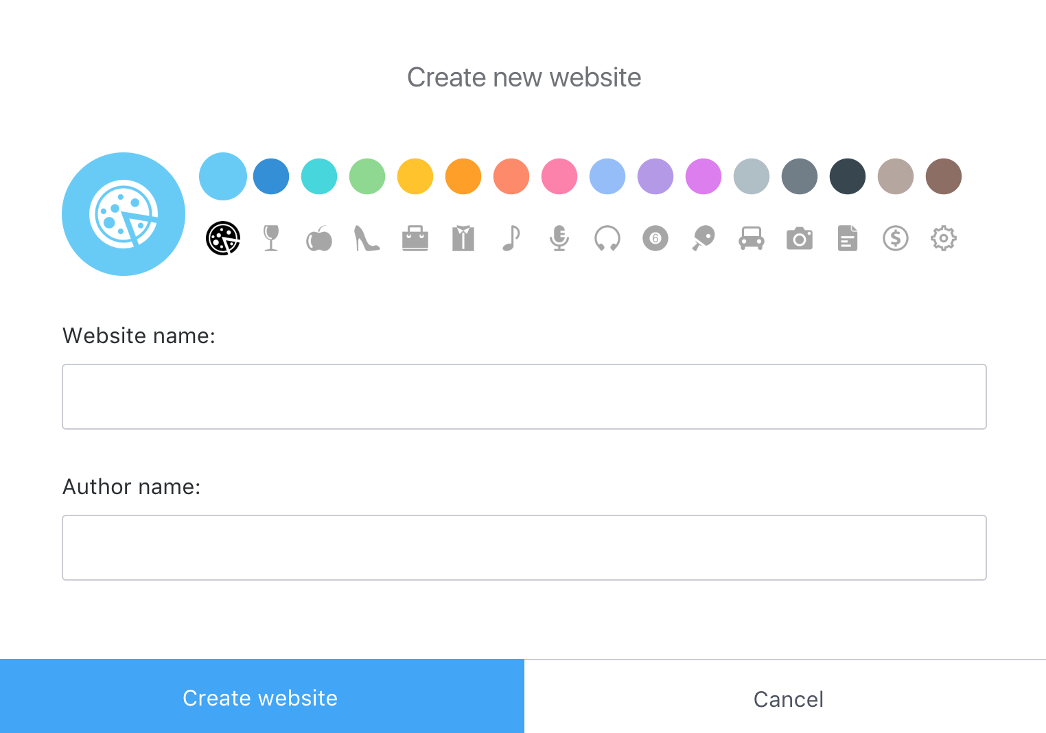Image resolution: width=1046 pixels, height=733 pixels.
Task: Choose the apple icon
Action: click(x=319, y=239)
